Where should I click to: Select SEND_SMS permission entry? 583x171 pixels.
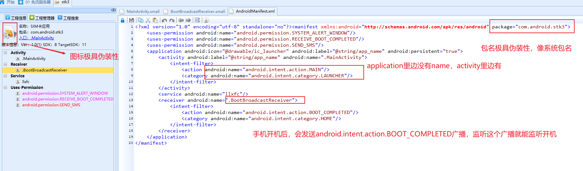coord(51,105)
